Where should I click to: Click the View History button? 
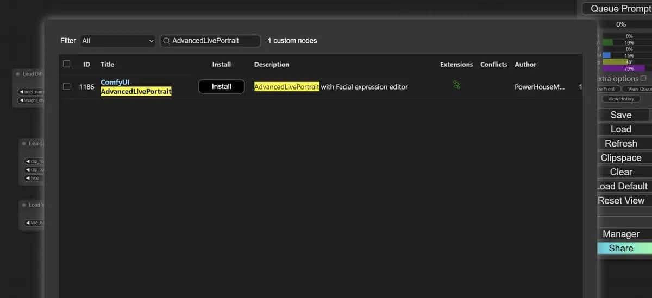621,99
